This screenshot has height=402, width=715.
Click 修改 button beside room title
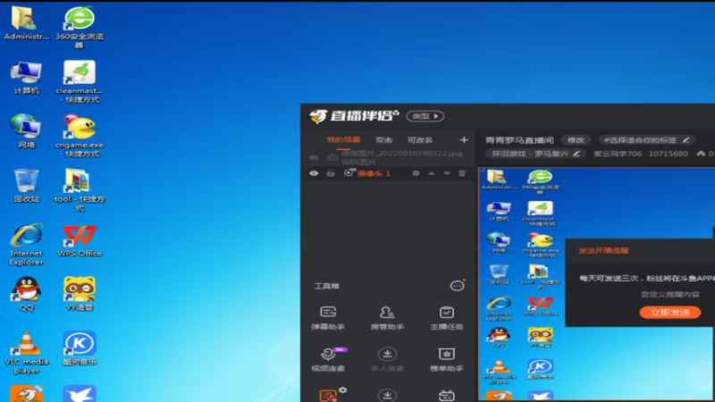tap(576, 140)
